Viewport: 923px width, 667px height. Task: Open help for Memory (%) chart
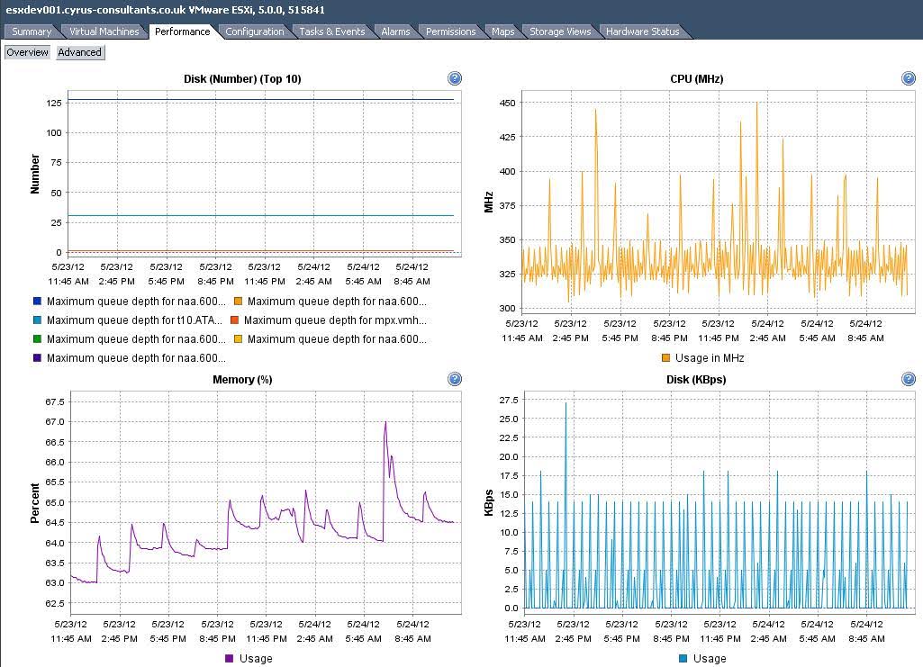click(x=455, y=379)
